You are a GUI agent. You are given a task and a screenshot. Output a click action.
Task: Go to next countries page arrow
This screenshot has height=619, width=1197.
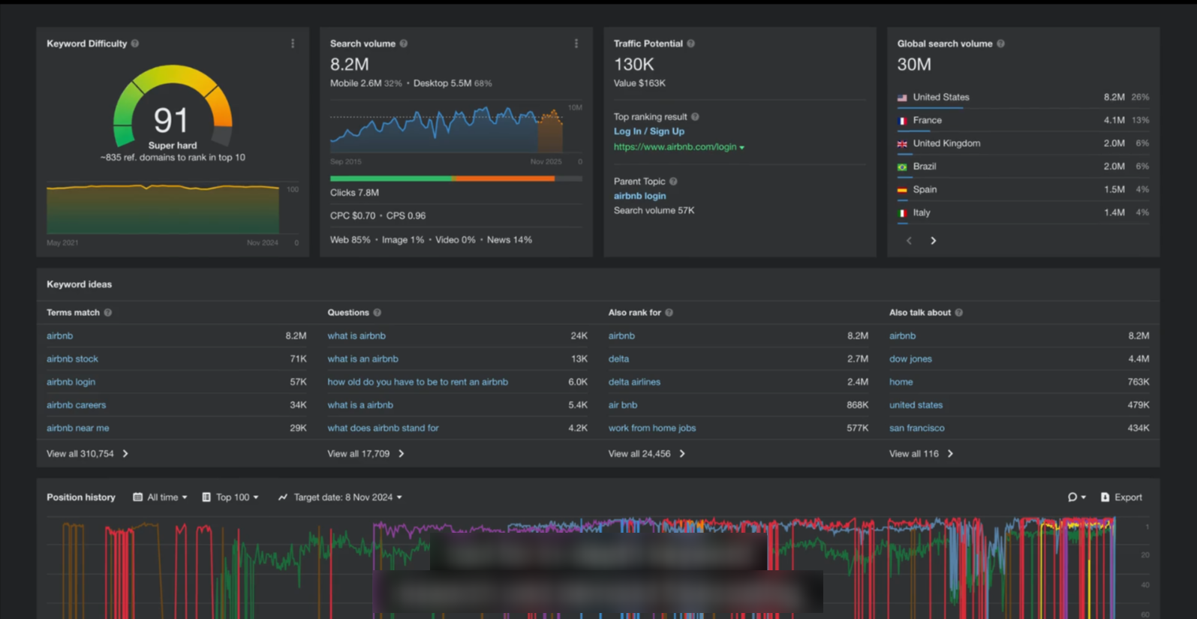point(934,241)
